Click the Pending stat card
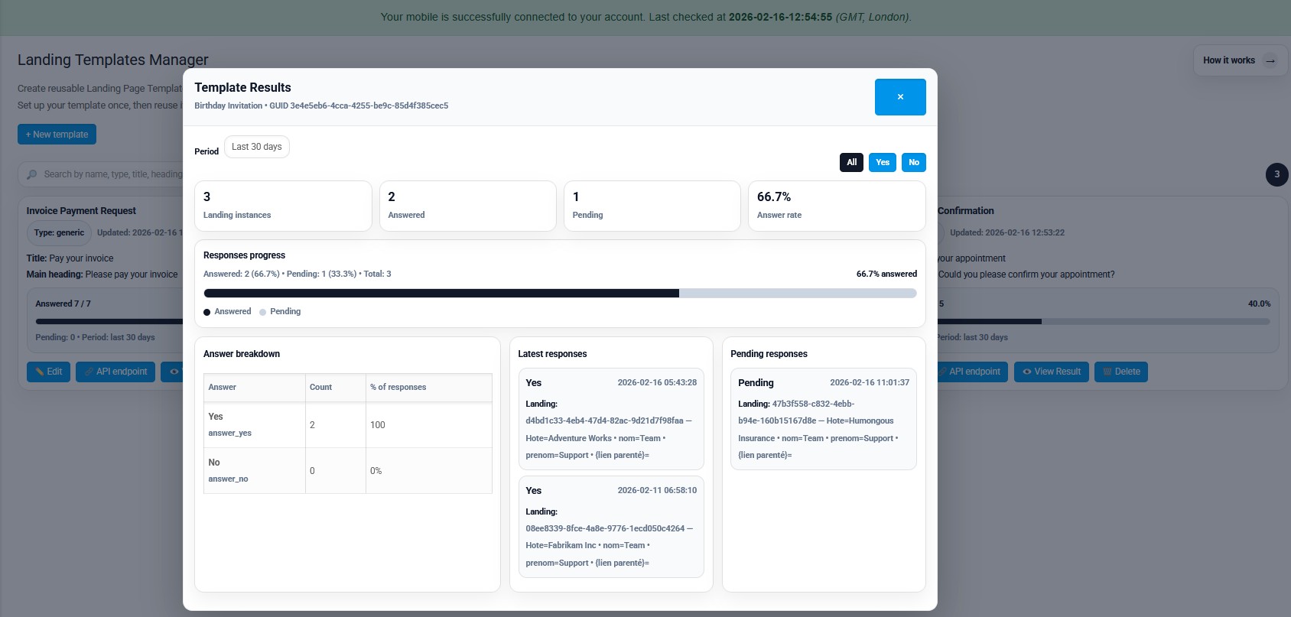 [x=652, y=206]
